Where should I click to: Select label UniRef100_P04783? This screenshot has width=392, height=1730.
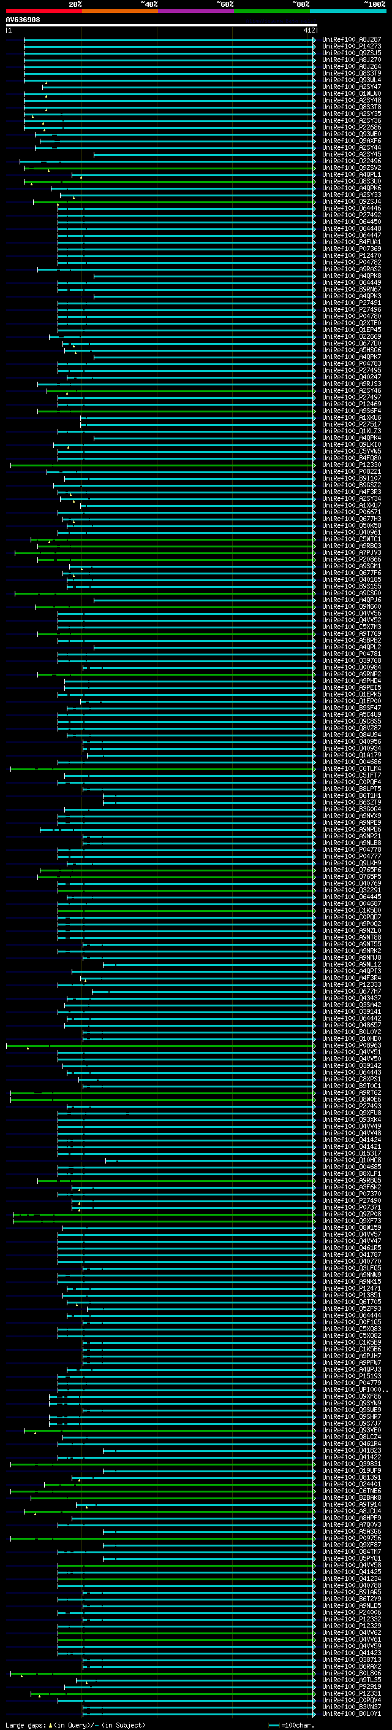coord(352,364)
